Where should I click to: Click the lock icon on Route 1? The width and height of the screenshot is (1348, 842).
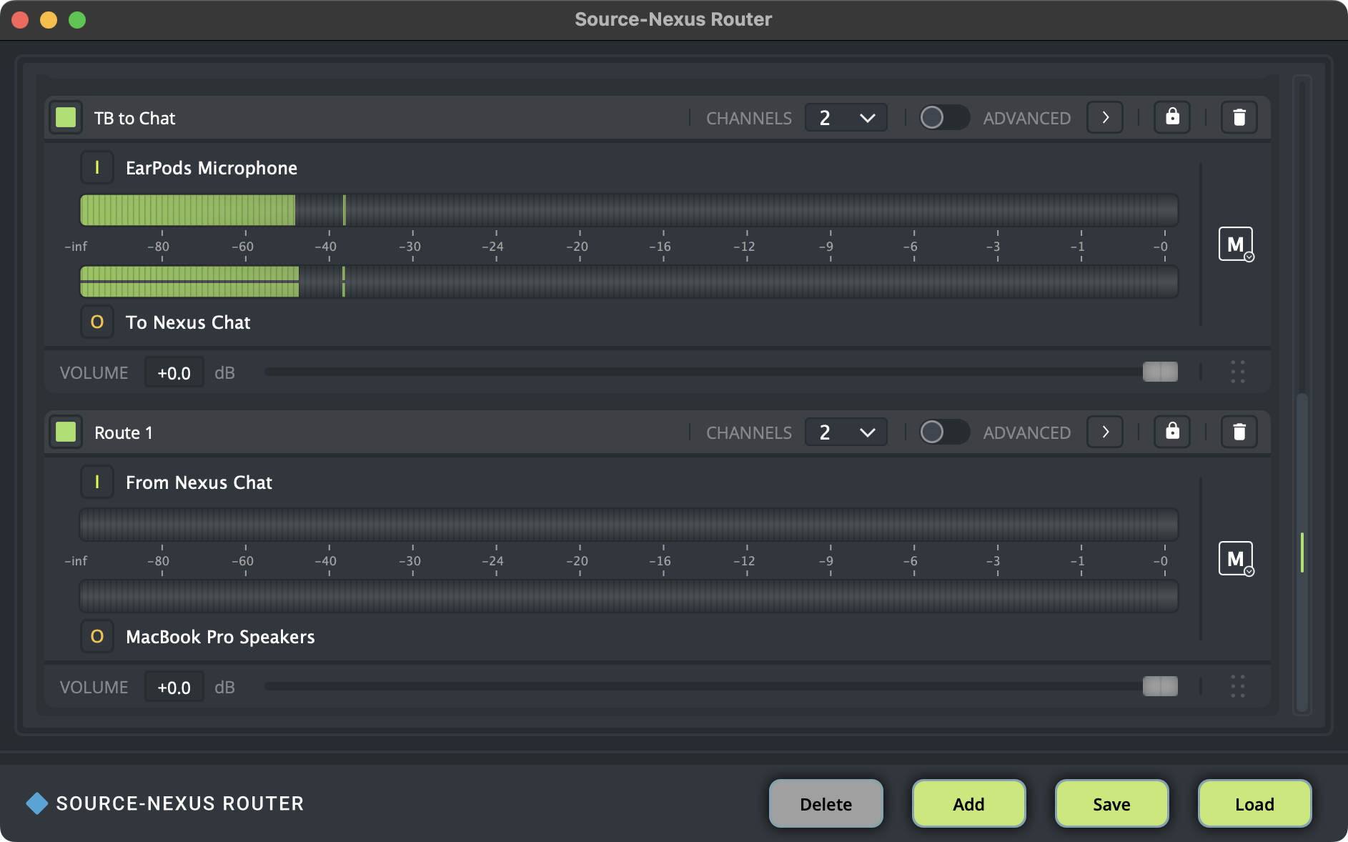1172,432
